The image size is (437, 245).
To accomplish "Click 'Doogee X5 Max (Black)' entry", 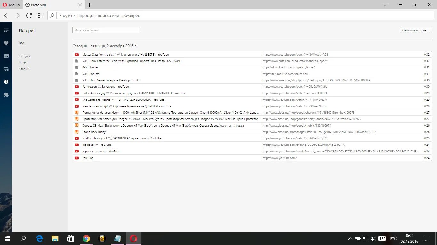I will pyautogui.click(x=252, y=126).
